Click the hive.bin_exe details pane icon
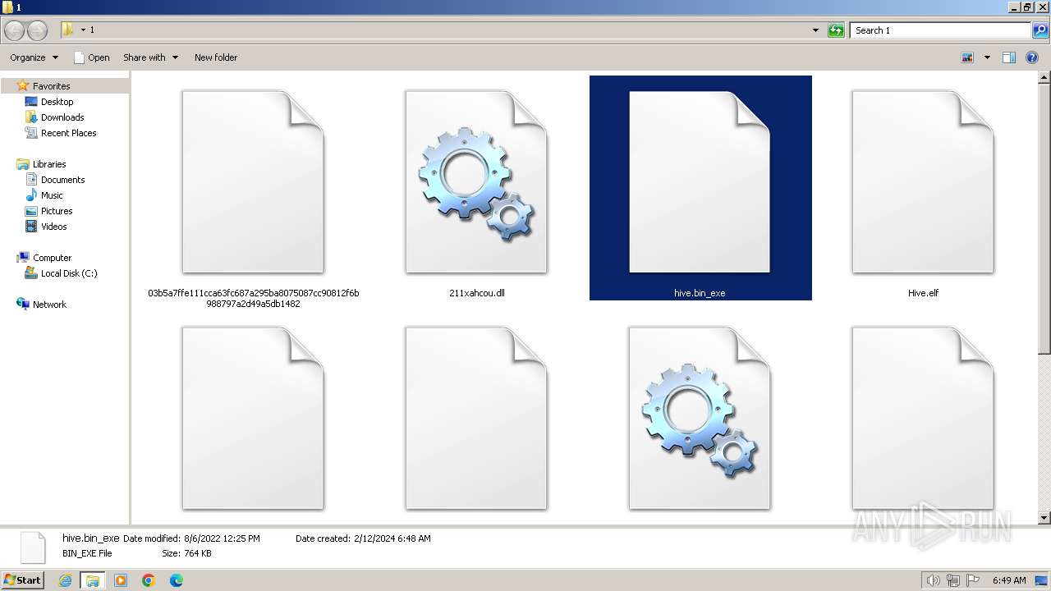1051x591 pixels. [33, 547]
